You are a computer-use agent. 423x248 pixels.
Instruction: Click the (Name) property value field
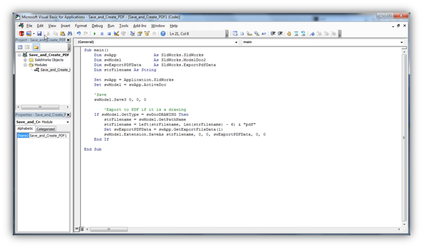click(x=48, y=136)
